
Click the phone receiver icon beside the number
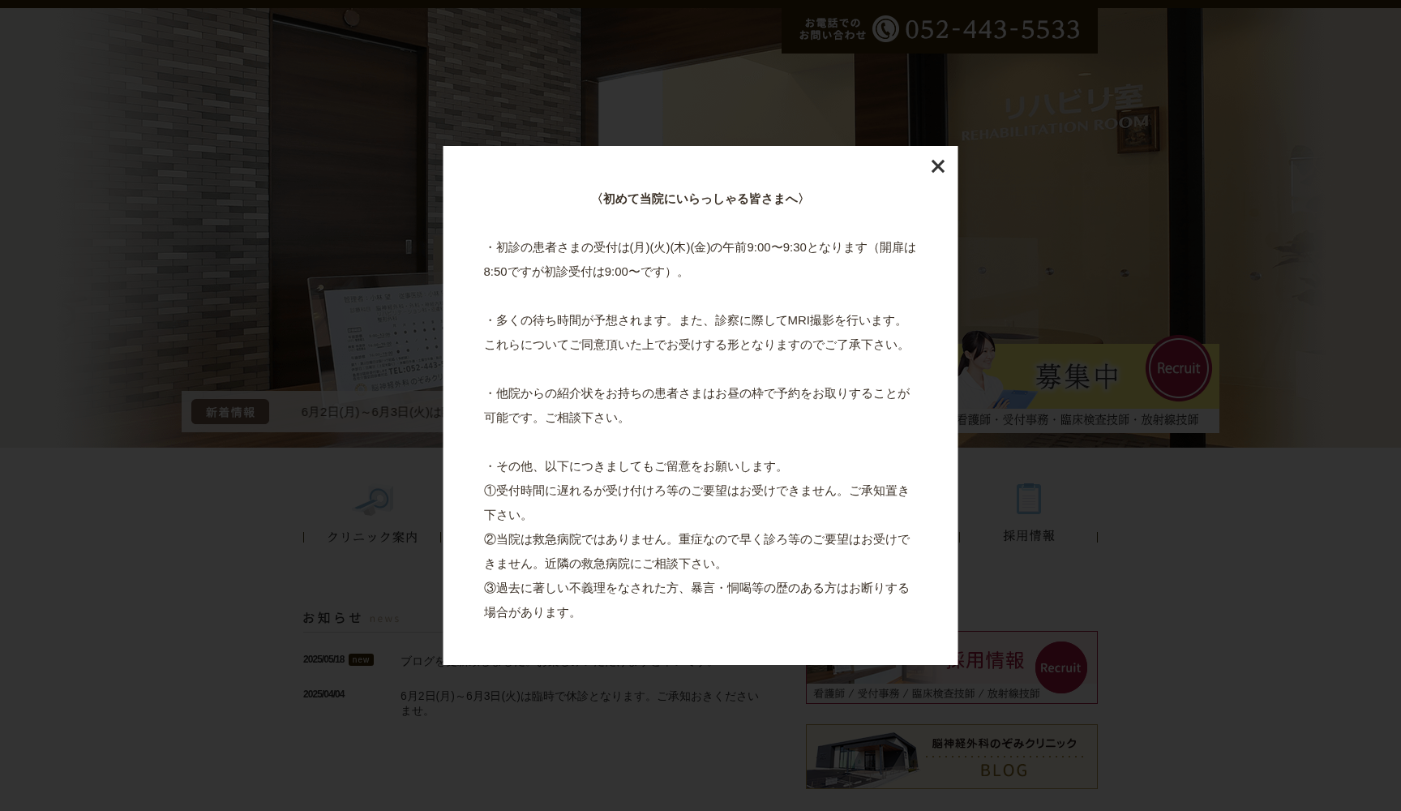(886, 30)
